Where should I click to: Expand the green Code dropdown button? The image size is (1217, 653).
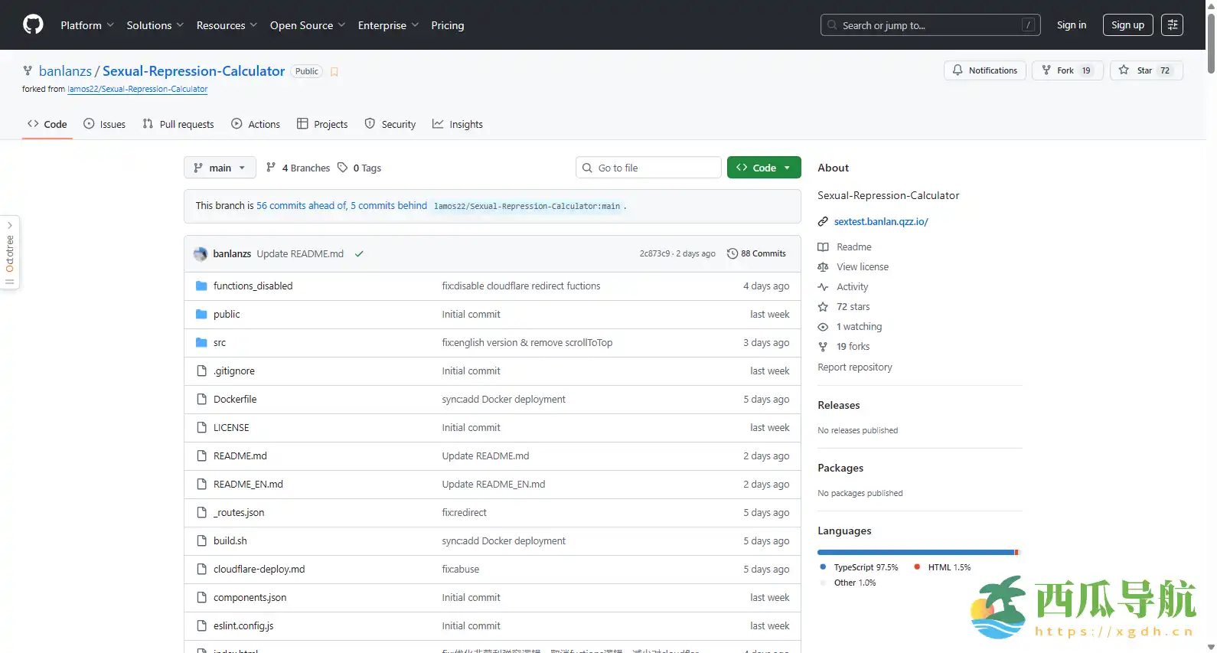pos(763,168)
